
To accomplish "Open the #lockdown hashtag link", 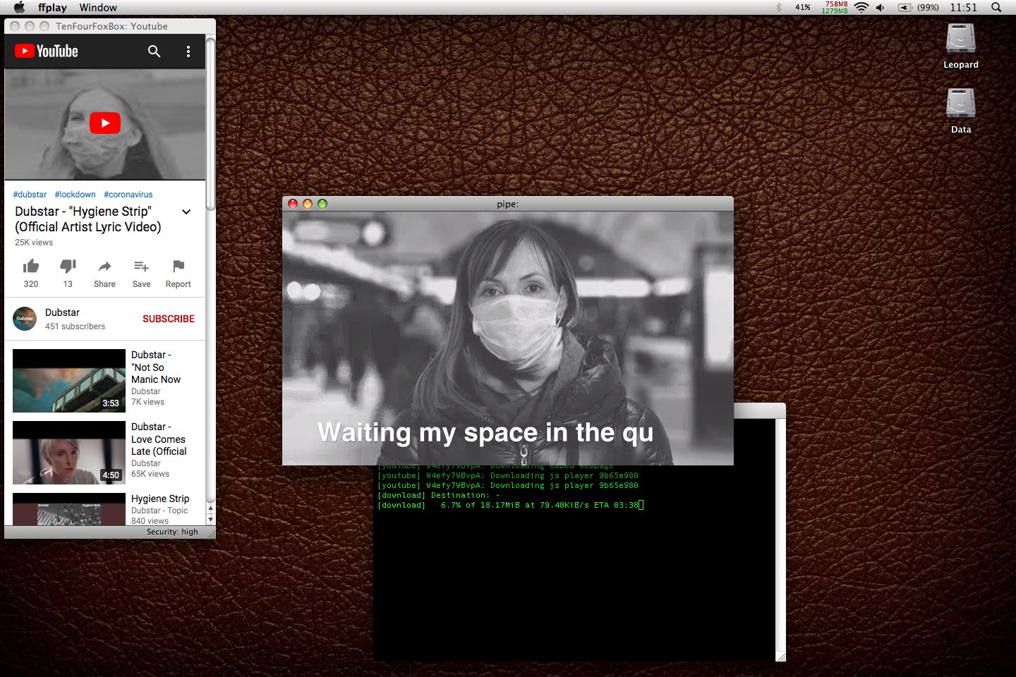I will click(x=75, y=195).
